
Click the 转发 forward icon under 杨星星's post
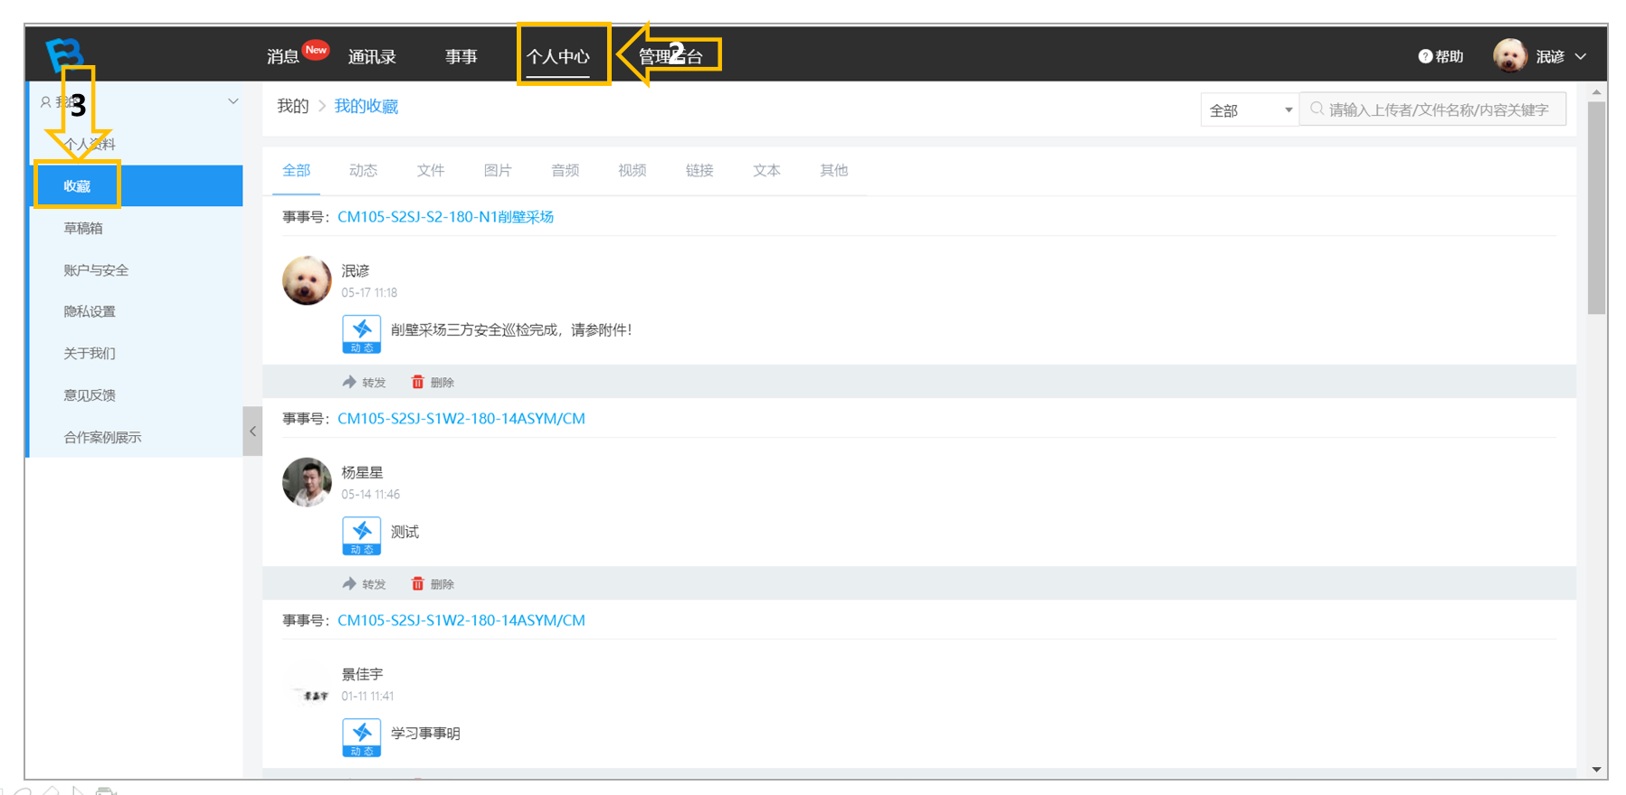point(349,583)
